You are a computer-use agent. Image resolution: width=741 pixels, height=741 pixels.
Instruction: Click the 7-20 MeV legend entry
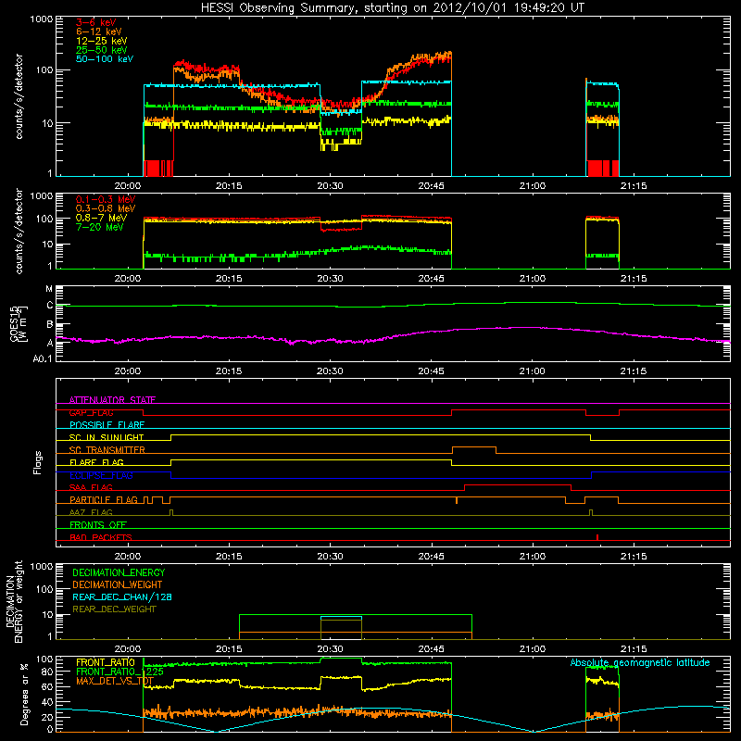click(99, 227)
